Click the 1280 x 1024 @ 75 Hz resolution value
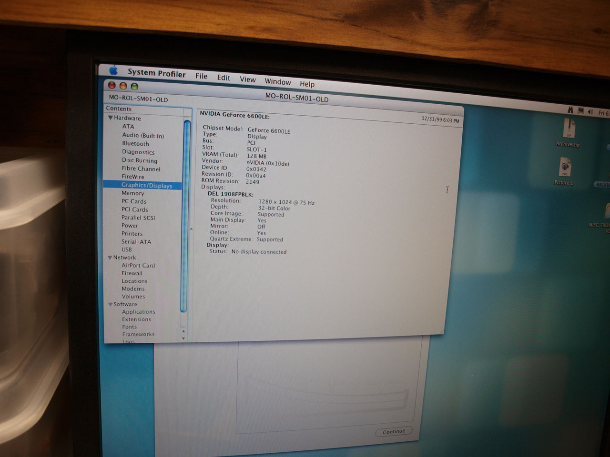610x457 pixels. pyautogui.click(x=286, y=202)
